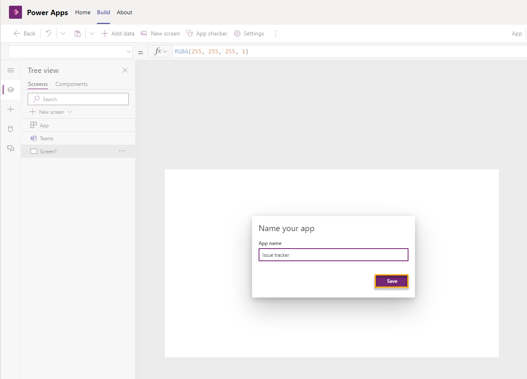Screen dimensions: 527x379
Task: Open Settings from the toolbar
Action: tap(249, 33)
